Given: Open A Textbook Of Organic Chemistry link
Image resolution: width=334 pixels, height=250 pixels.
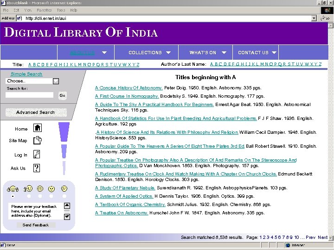Looking at the screenshot, I should tap(130, 204).
